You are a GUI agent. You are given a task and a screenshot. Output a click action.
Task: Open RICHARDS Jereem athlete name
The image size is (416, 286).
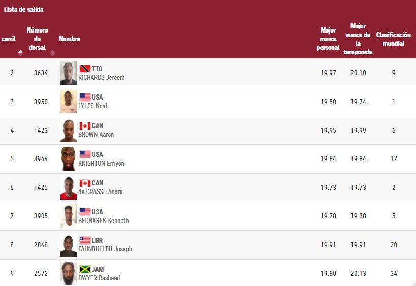tap(102, 78)
